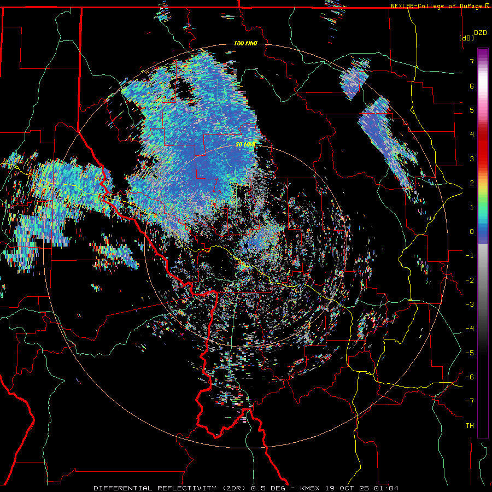
Task: Click the -4 value on color scale
Action: [x=470, y=329]
